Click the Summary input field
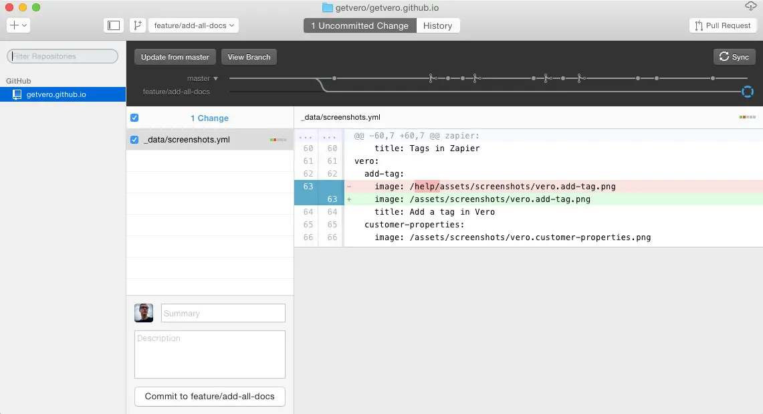This screenshot has width=763, height=414. [x=223, y=312]
